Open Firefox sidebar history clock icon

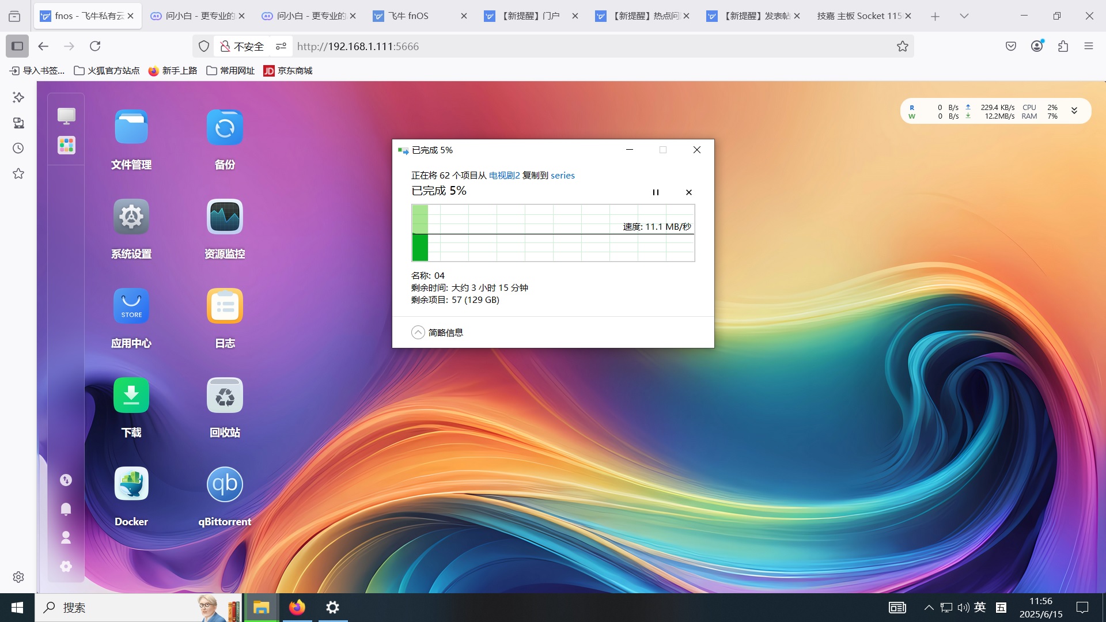coord(18,148)
